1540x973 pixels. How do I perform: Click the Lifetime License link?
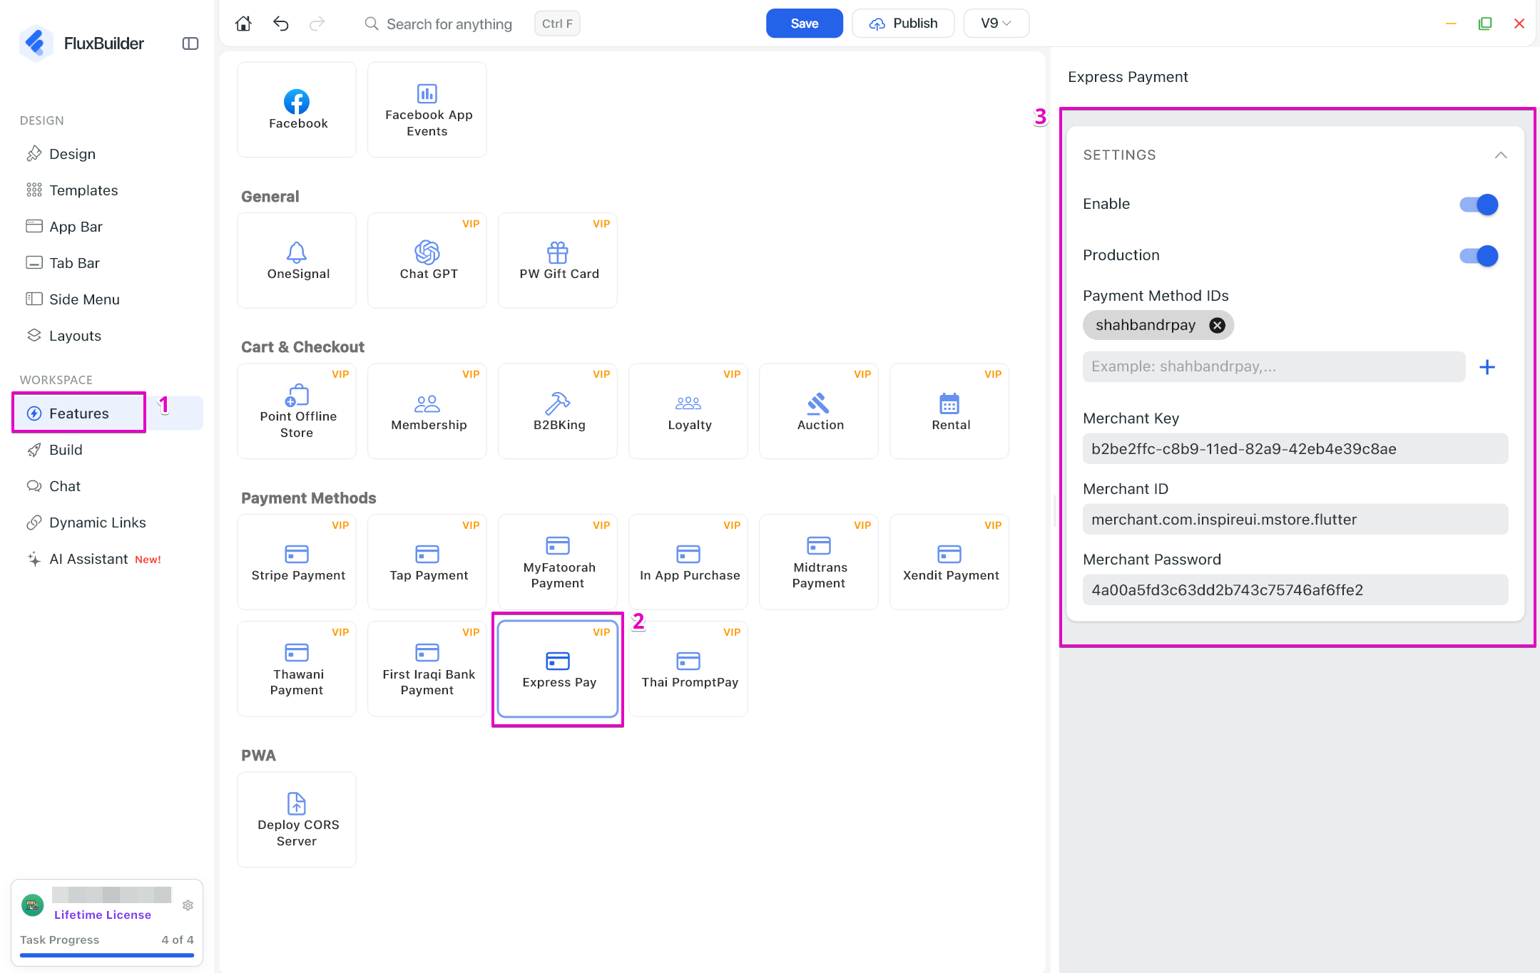click(x=103, y=915)
